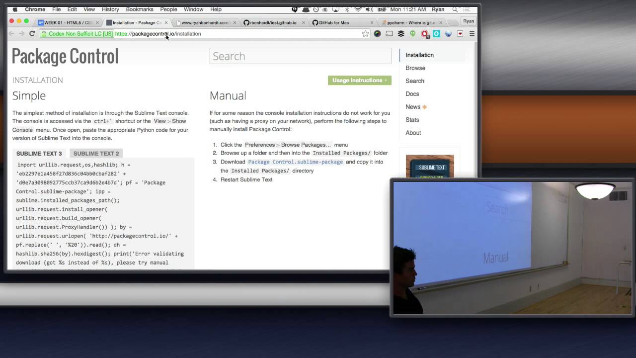Click the Simple heading
Viewport: 636px width, 358px height.
click(x=29, y=95)
